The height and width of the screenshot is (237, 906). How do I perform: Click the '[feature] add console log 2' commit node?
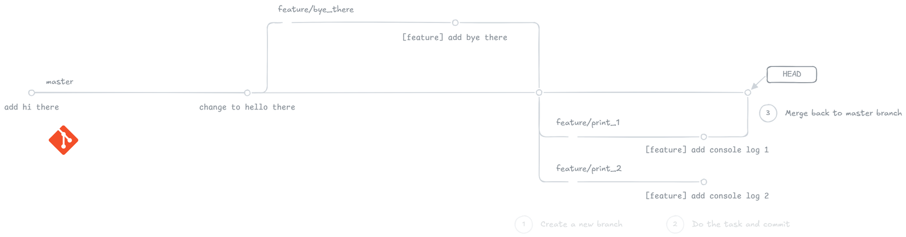tap(704, 182)
